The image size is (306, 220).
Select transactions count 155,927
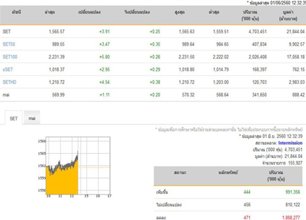[x=295, y=163]
